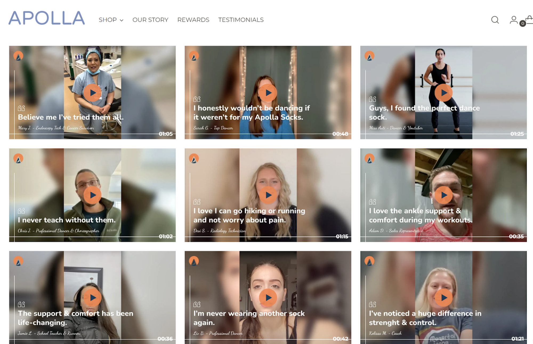Open the shopping cart bag icon

(529, 20)
